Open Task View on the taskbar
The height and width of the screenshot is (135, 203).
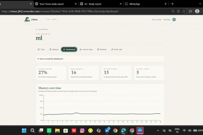point(41,130)
